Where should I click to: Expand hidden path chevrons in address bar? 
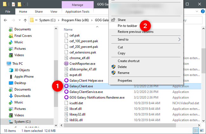coord(36,20)
